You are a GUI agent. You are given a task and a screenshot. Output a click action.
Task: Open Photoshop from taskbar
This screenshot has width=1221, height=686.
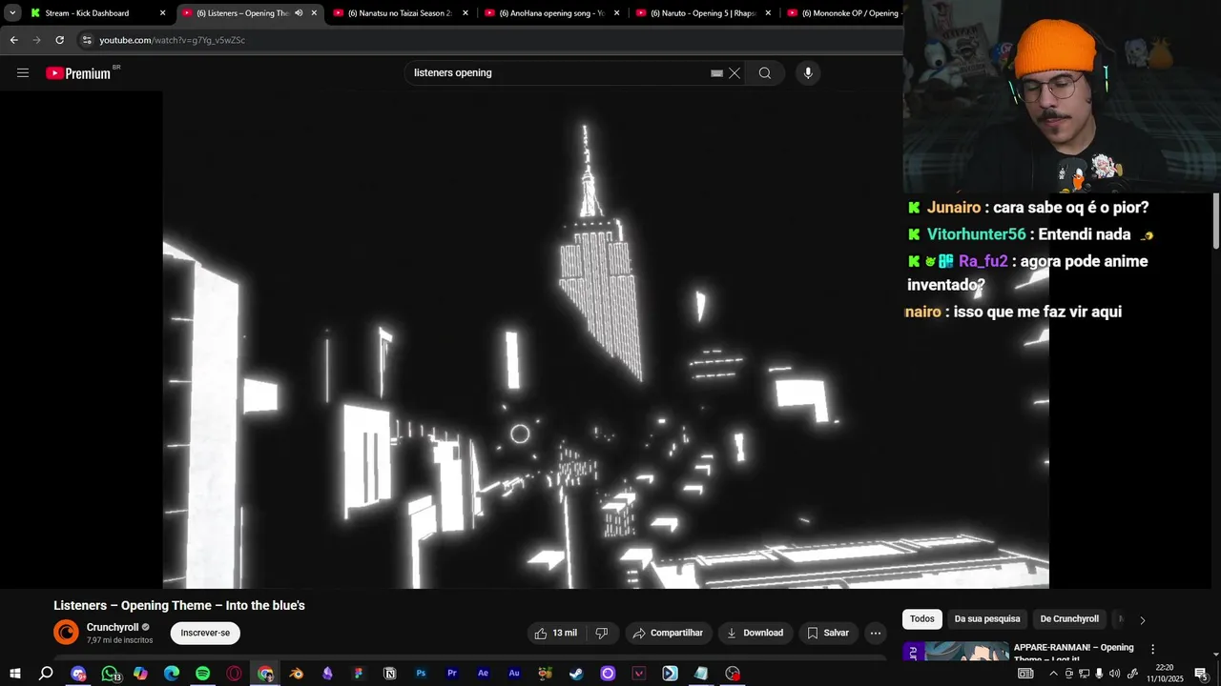tap(421, 674)
